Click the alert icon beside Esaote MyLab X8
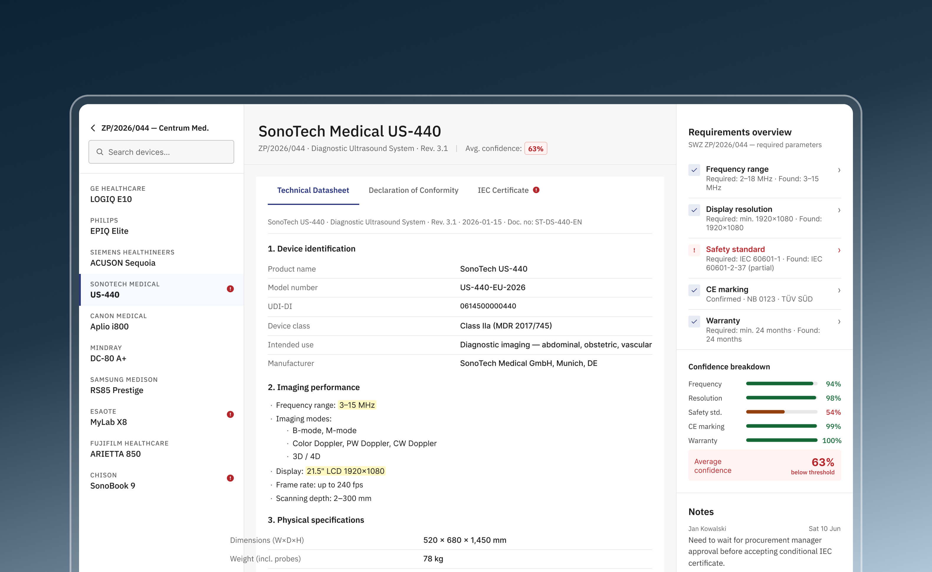This screenshot has height=572, width=932. (230, 415)
